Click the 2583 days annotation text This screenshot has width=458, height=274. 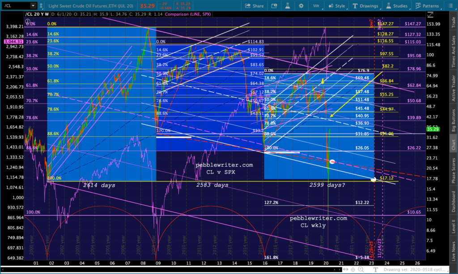click(x=212, y=185)
